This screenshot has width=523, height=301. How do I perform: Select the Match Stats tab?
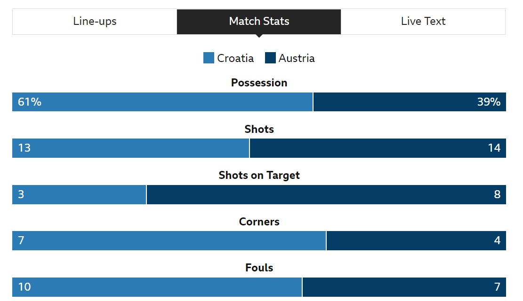click(259, 22)
